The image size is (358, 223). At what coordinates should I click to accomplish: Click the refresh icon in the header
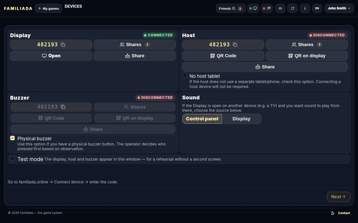click(x=293, y=8)
